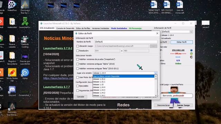Select release 1.14.1 from list
221x124 pixels.
click(124, 95)
